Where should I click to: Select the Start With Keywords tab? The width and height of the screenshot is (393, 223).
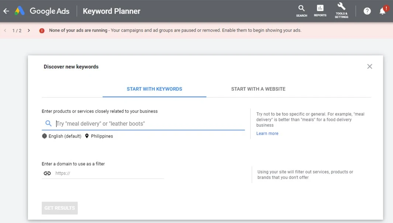[x=154, y=89]
